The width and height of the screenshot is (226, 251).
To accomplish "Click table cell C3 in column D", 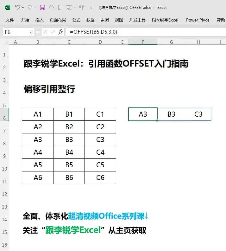I will [100, 139].
